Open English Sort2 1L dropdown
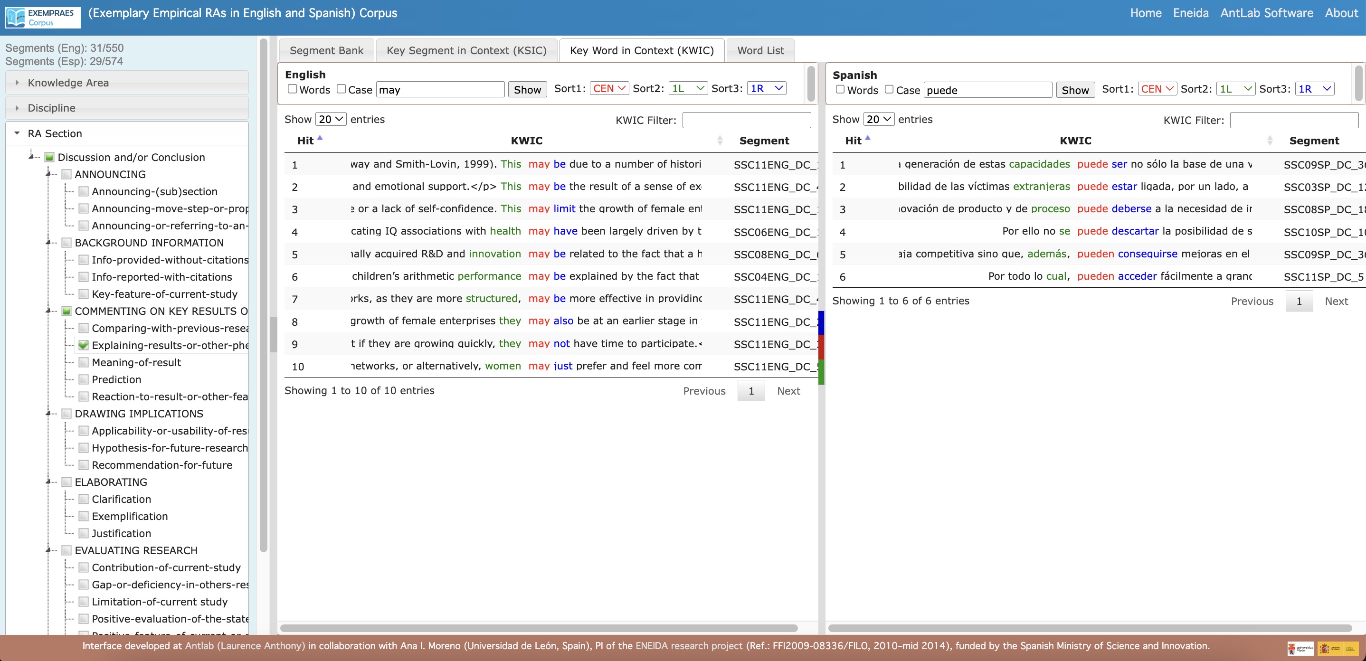The image size is (1366, 661). (688, 88)
